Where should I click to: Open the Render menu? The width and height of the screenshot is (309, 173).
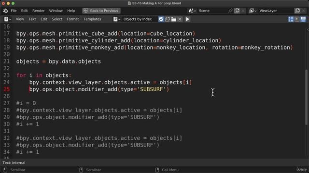coord(39,11)
